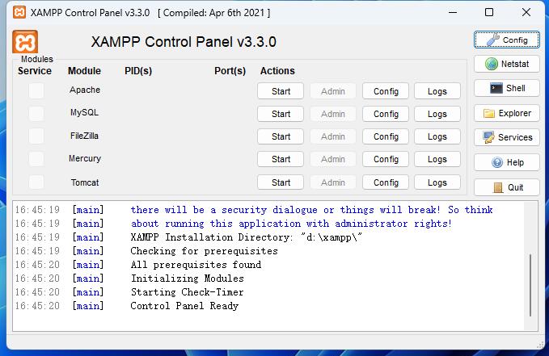Quit XAMPP via the door icon
Screen dimensions: 549x356
[507, 187]
